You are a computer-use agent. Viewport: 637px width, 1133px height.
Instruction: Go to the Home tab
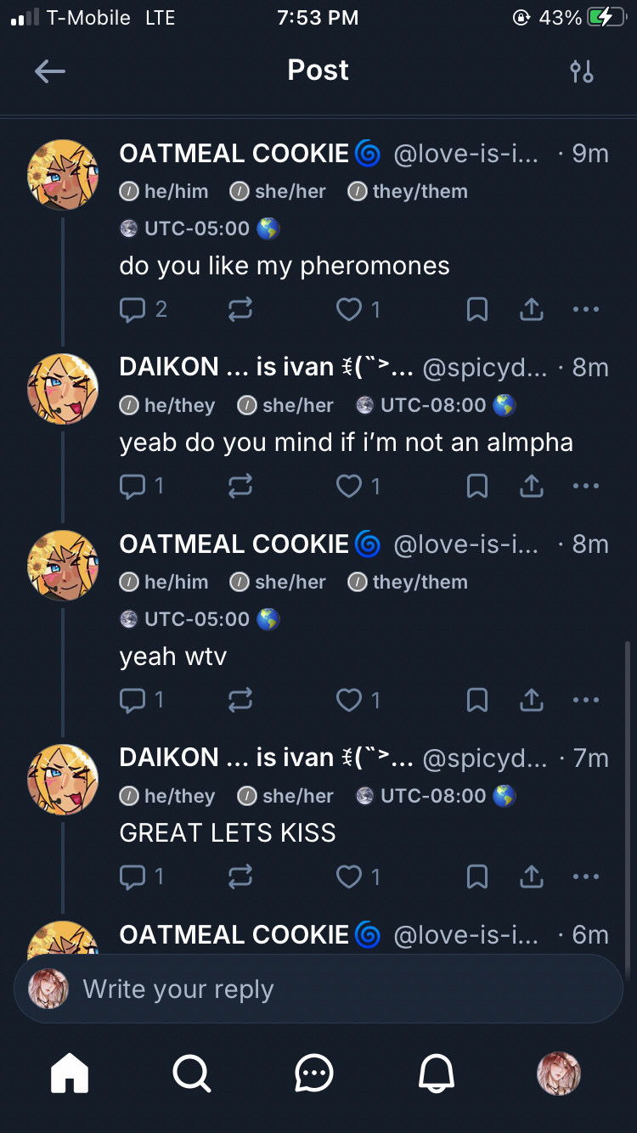point(70,1074)
